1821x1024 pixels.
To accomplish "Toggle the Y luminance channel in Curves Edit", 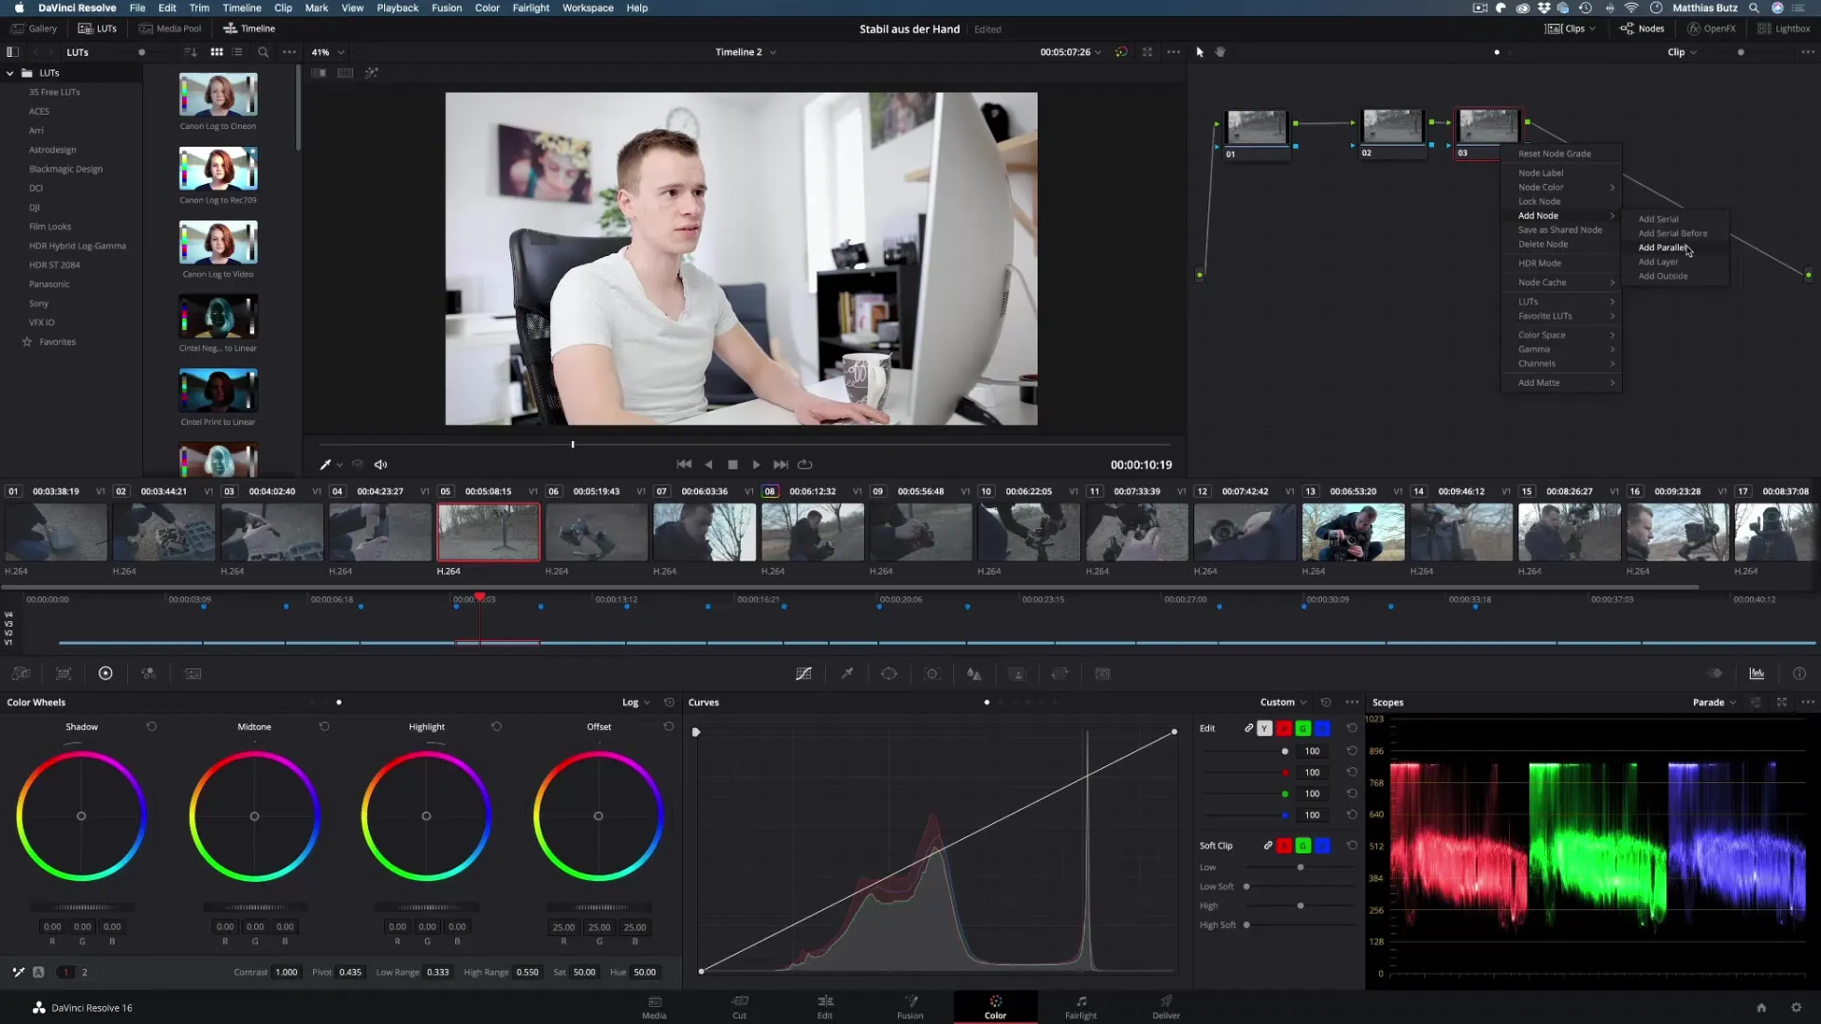I will 1264,728.
